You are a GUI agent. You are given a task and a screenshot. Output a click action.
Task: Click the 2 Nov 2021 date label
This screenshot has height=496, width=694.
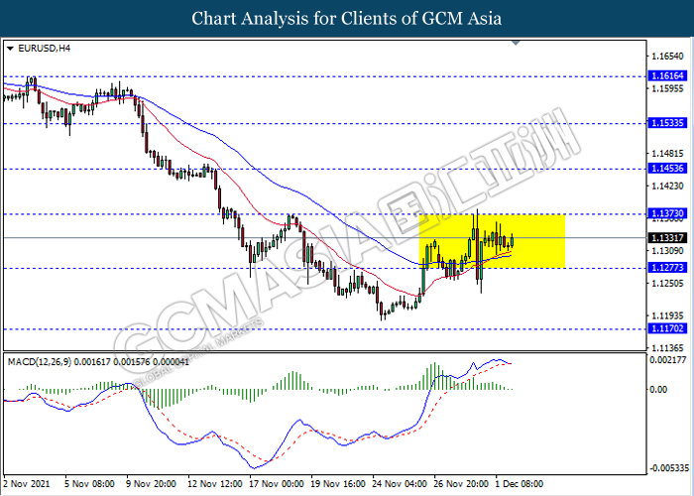pyautogui.click(x=27, y=484)
